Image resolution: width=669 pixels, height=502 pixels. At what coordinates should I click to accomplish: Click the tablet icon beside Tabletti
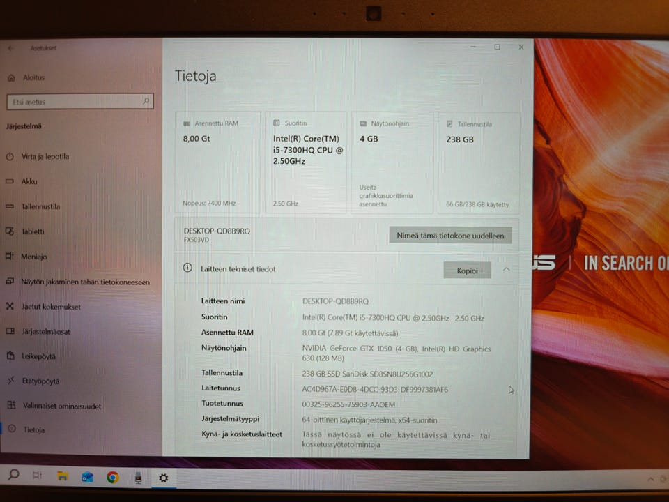pyautogui.click(x=9, y=231)
